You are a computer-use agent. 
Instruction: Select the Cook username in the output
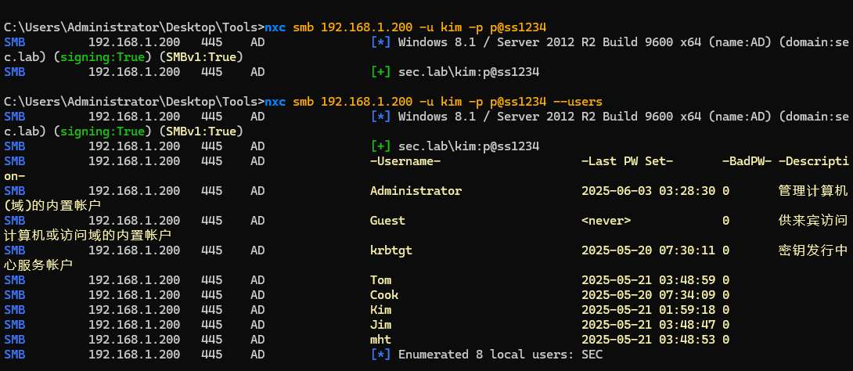click(384, 295)
